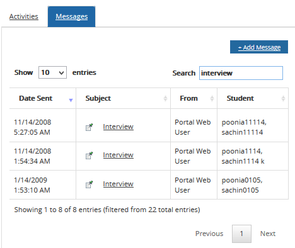This screenshot has height=248, width=295.
Task: Click the pinned note icon for the 1:54:34 AM message
Action: click(90, 155)
